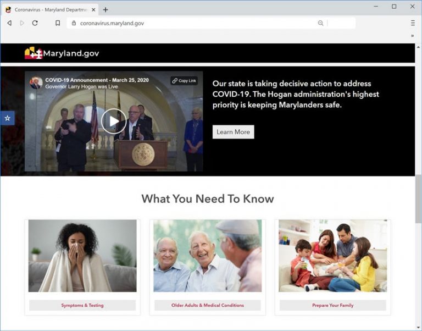Maximize the browser window
Viewport: 422px width, 331px height.
pos(394,7)
